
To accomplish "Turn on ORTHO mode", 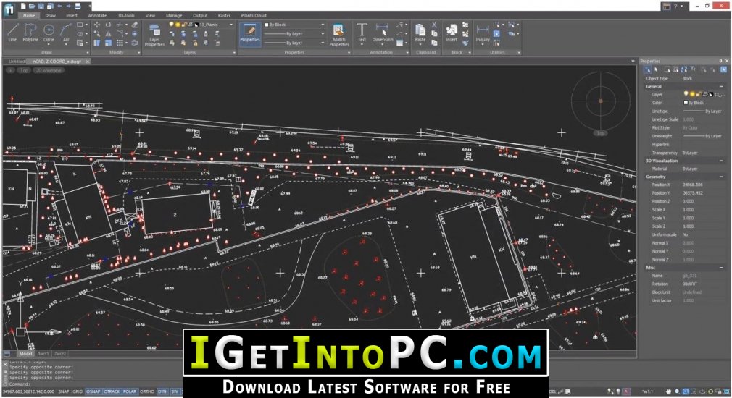I will 146,391.
